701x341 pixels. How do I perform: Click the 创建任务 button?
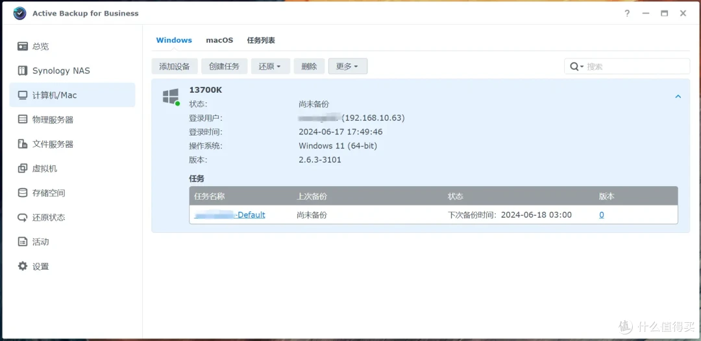click(x=224, y=67)
